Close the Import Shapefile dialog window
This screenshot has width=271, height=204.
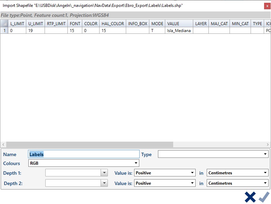coord(267,6)
